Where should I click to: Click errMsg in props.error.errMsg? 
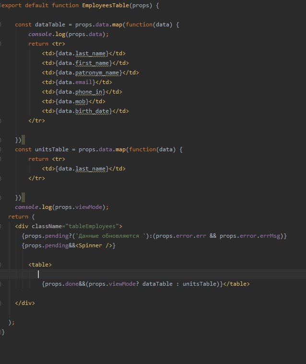click(x=270, y=236)
